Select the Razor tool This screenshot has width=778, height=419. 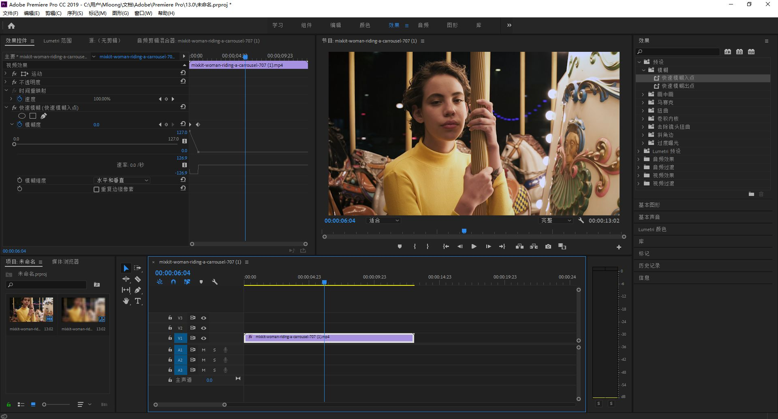coord(138,279)
